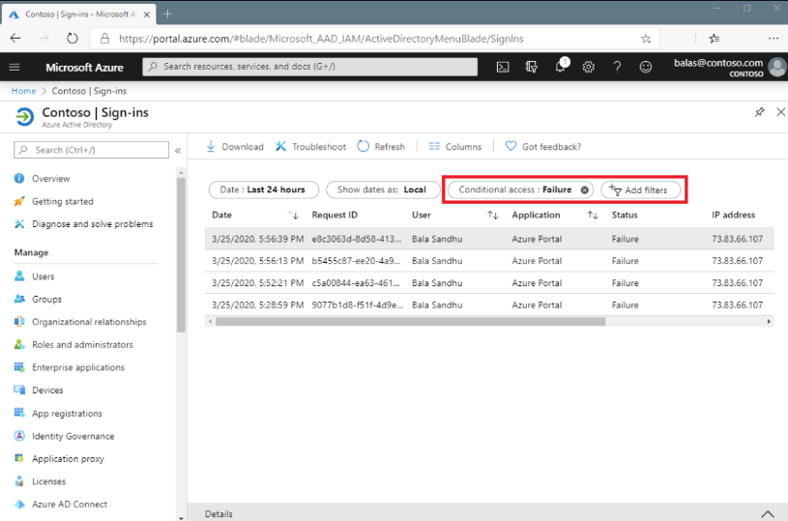Open a new browser tab
The width and height of the screenshot is (788, 521).
168,14
